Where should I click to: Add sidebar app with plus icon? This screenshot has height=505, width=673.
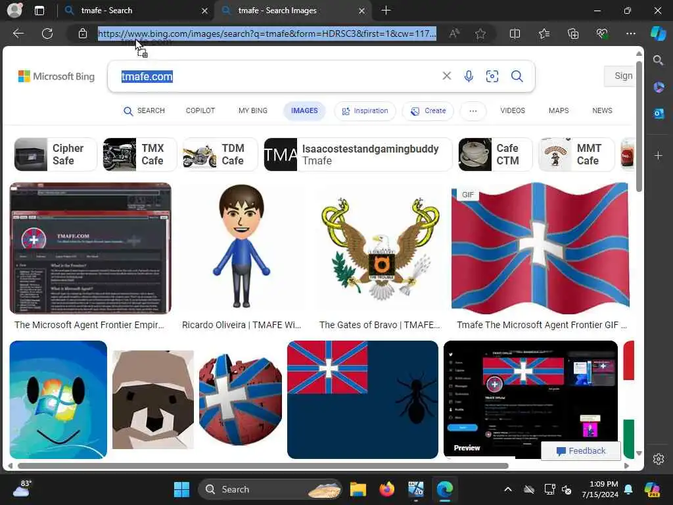point(659,155)
